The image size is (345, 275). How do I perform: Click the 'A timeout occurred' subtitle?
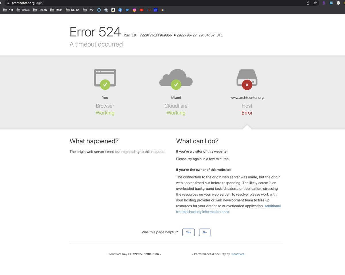(96, 44)
